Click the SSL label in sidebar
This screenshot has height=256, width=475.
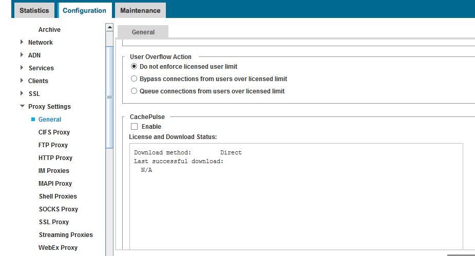click(34, 94)
